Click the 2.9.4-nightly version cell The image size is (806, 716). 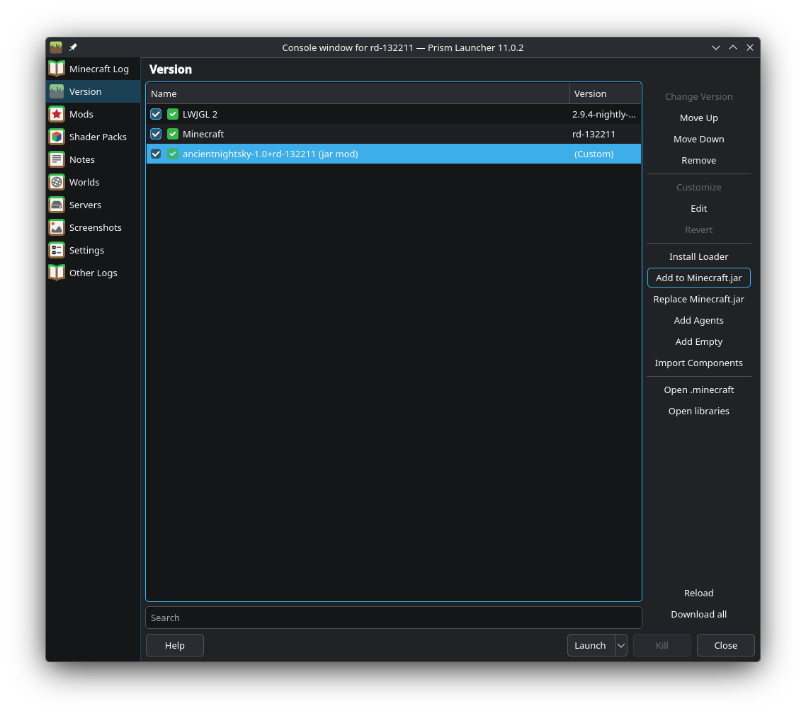tap(604, 114)
